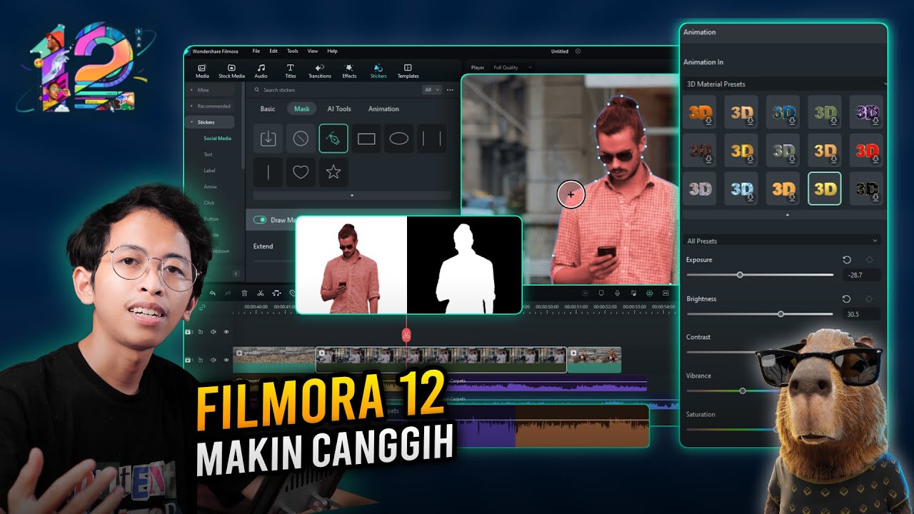Open the View menu
The image size is (914, 514).
tap(313, 51)
